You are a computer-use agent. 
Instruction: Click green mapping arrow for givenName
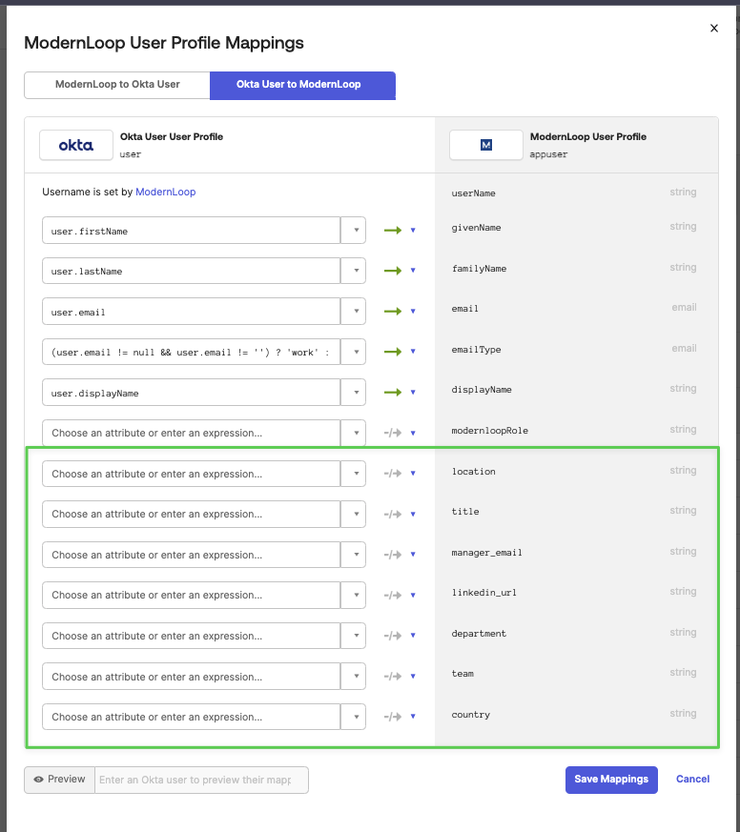393,231
